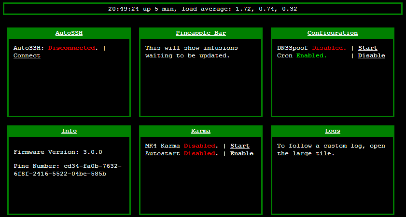This screenshot has width=406, height=217.
Task: Click Connect link for AutoSSH
Action: pyautogui.click(x=27, y=55)
